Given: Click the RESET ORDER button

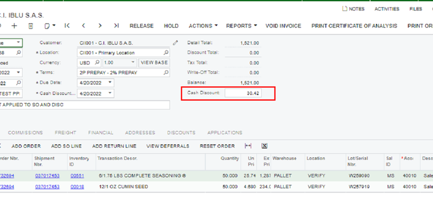Looking at the screenshot, I should [217, 146].
